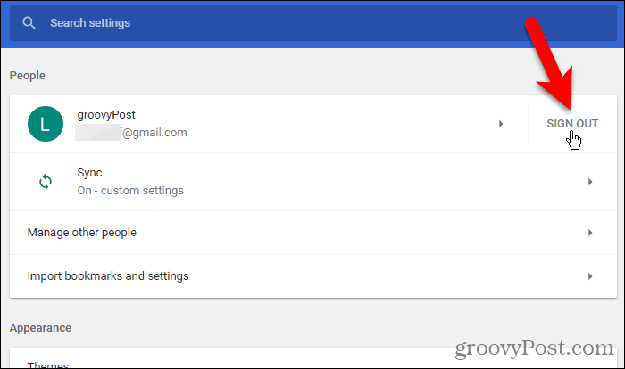The height and width of the screenshot is (369, 625).
Task: Click the groovyPost.com watermark
Action: click(x=534, y=348)
